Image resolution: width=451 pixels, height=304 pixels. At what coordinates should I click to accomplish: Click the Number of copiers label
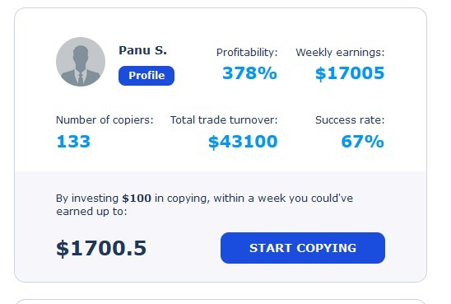click(x=105, y=119)
